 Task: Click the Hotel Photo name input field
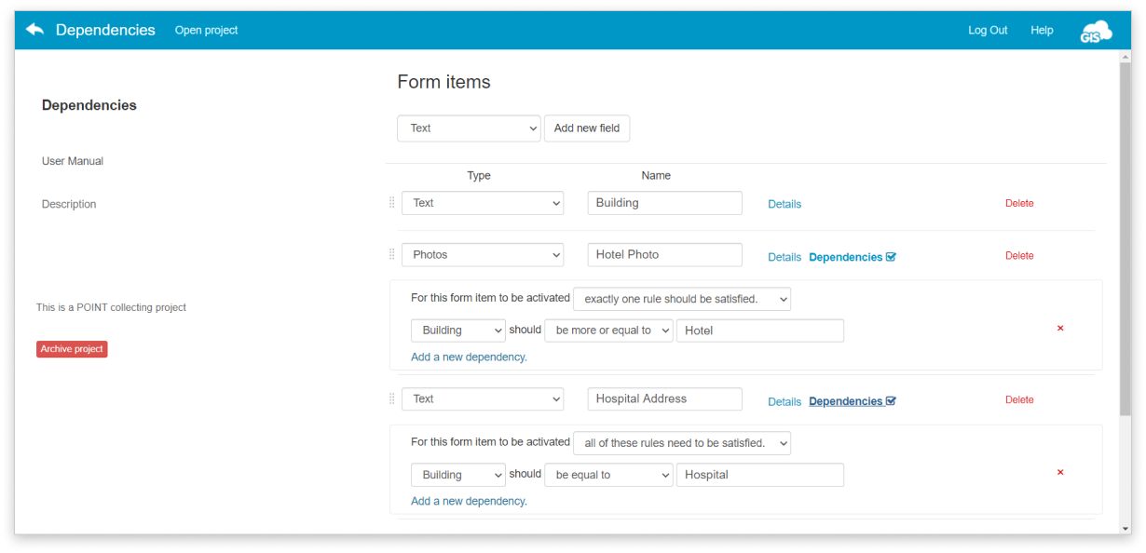[x=664, y=255]
